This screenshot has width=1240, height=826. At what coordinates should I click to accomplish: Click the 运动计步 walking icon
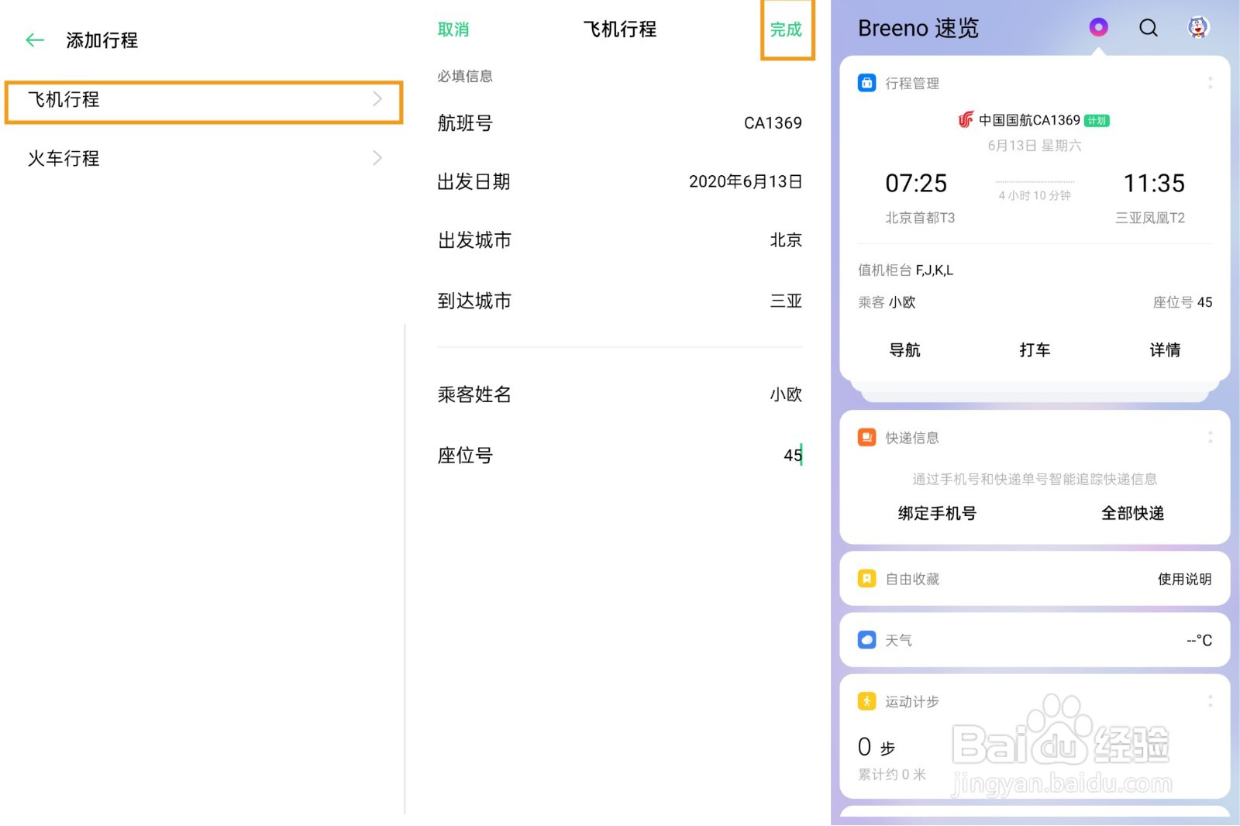click(866, 701)
